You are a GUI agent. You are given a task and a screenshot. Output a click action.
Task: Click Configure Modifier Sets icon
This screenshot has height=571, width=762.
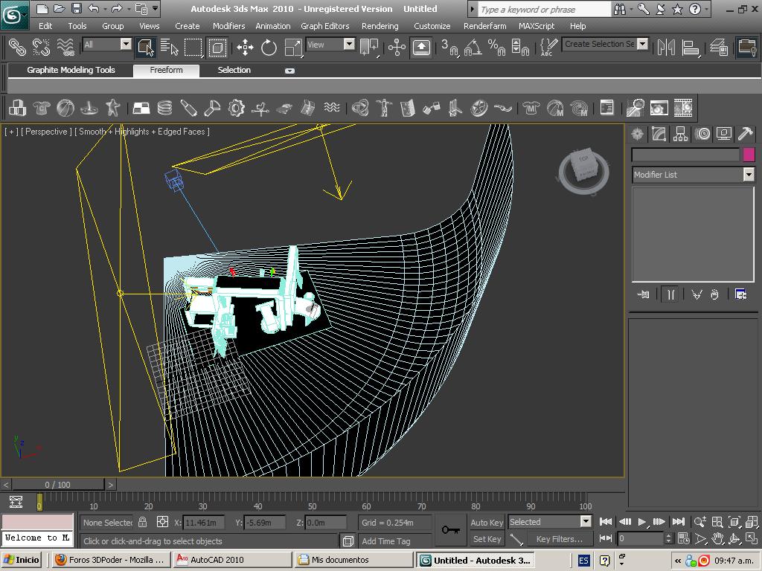click(x=740, y=294)
